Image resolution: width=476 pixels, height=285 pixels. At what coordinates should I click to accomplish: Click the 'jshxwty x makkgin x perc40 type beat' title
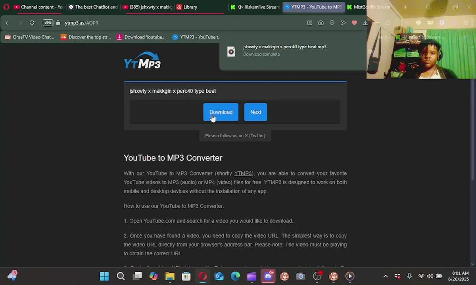173,91
